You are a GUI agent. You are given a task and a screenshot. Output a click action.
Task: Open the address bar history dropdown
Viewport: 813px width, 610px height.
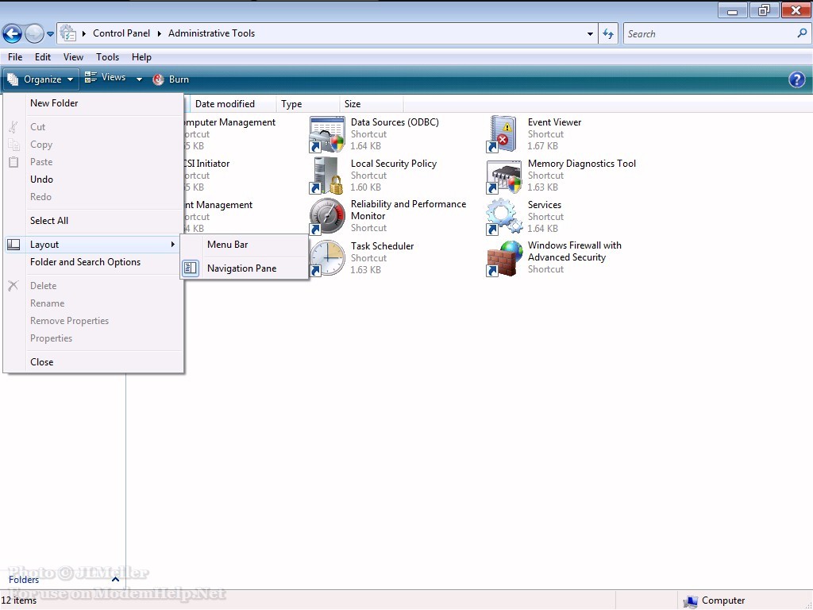590,33
